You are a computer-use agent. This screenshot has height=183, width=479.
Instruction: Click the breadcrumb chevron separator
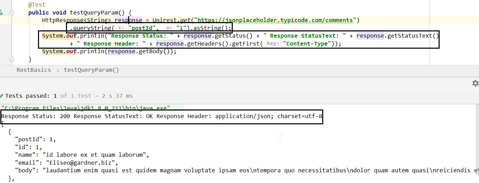(x=57, y=70)
